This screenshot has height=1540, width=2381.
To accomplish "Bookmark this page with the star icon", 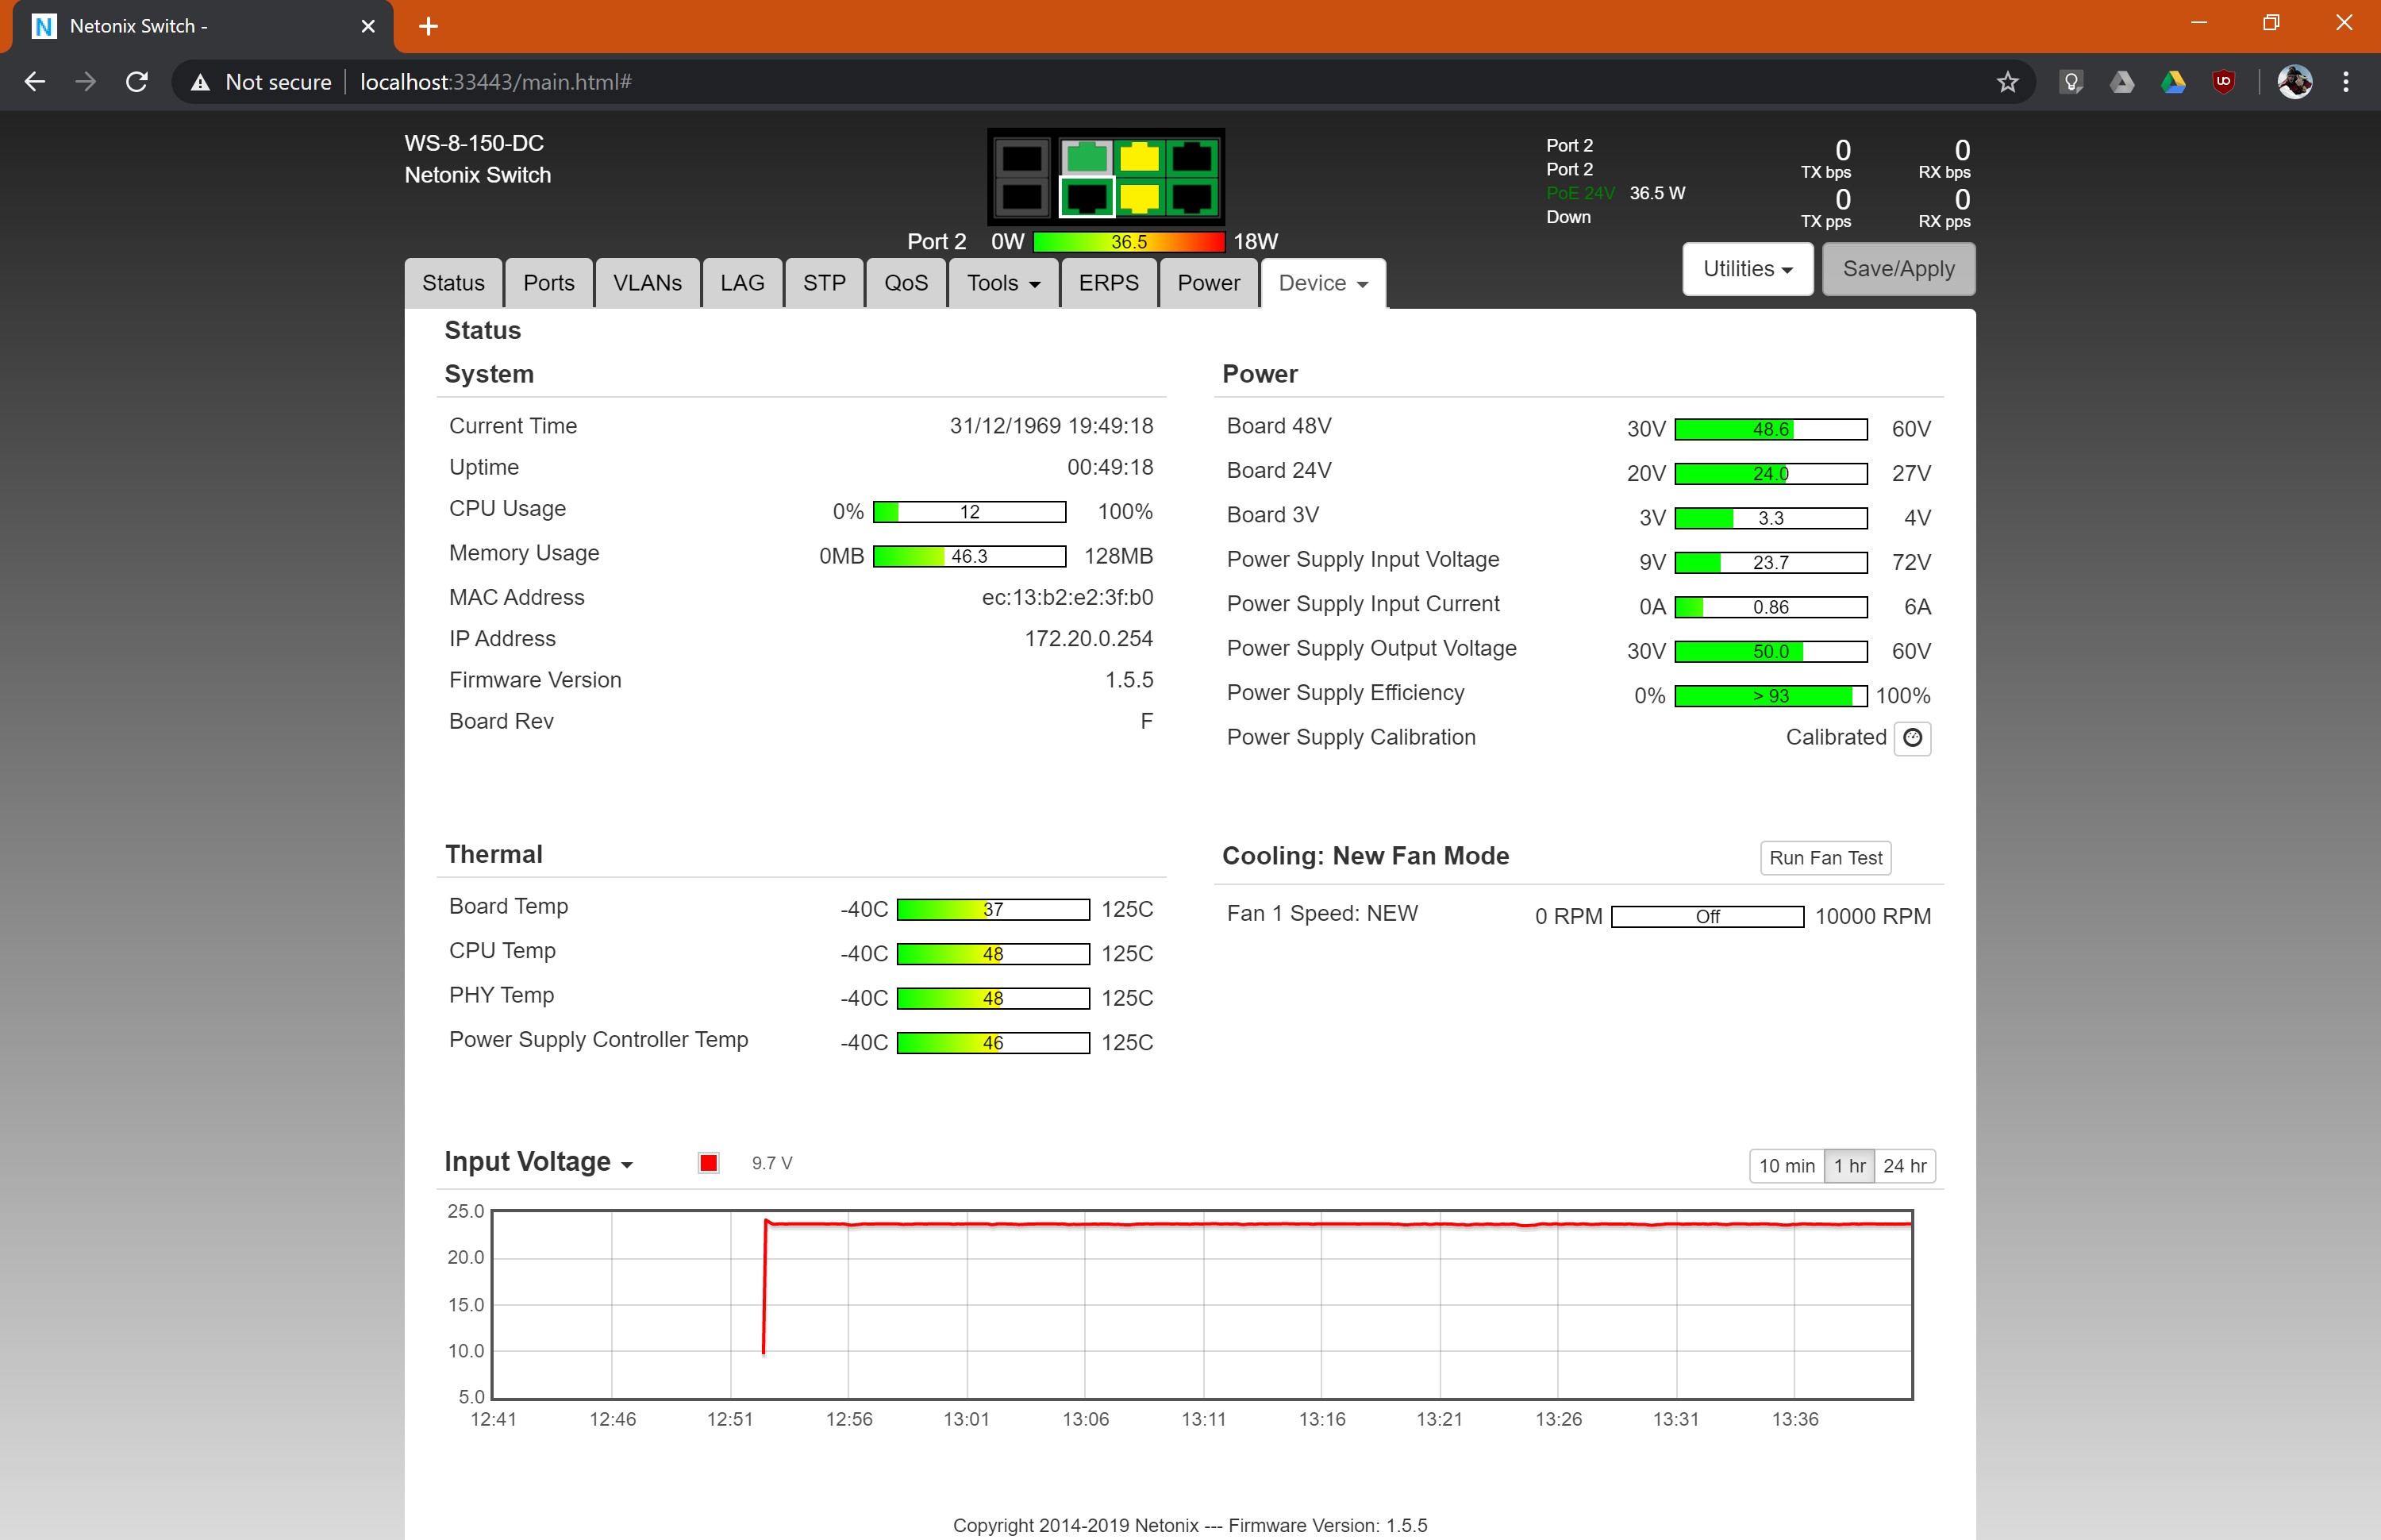I will coord(2007,82).
